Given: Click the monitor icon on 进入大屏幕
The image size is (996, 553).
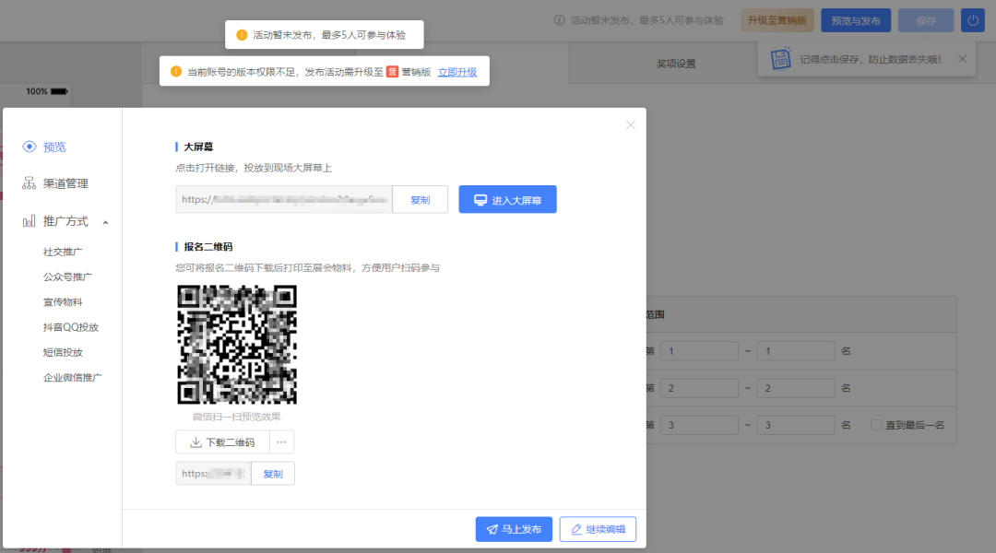Looking at the screenshot, I should coord(480,200).
